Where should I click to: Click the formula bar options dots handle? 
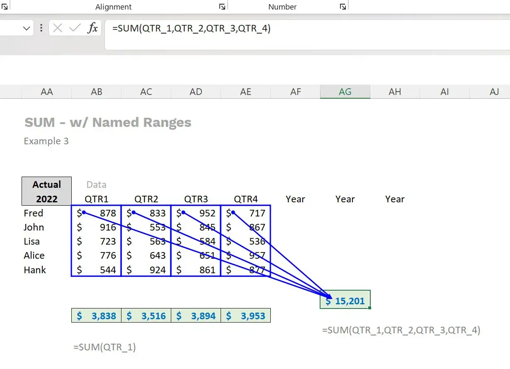tap(41, 28)
